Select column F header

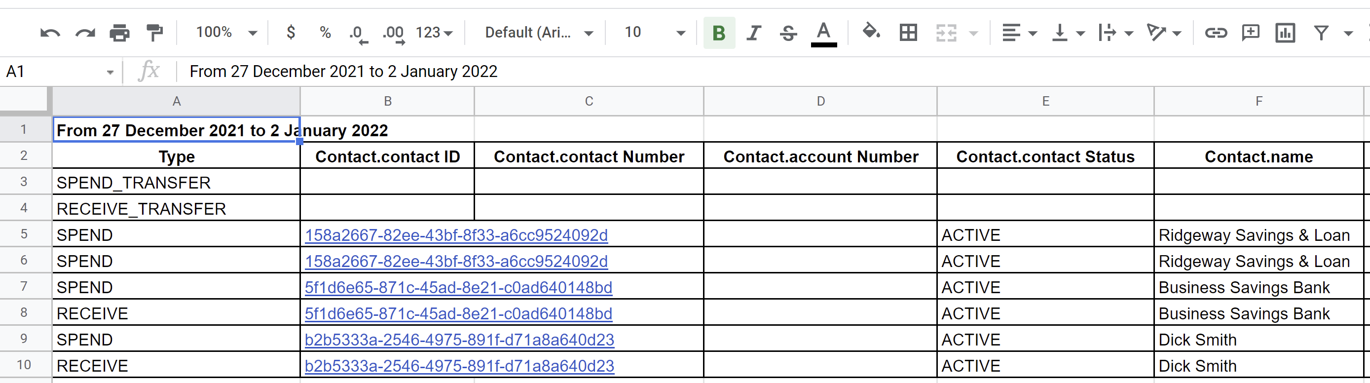1259,101
